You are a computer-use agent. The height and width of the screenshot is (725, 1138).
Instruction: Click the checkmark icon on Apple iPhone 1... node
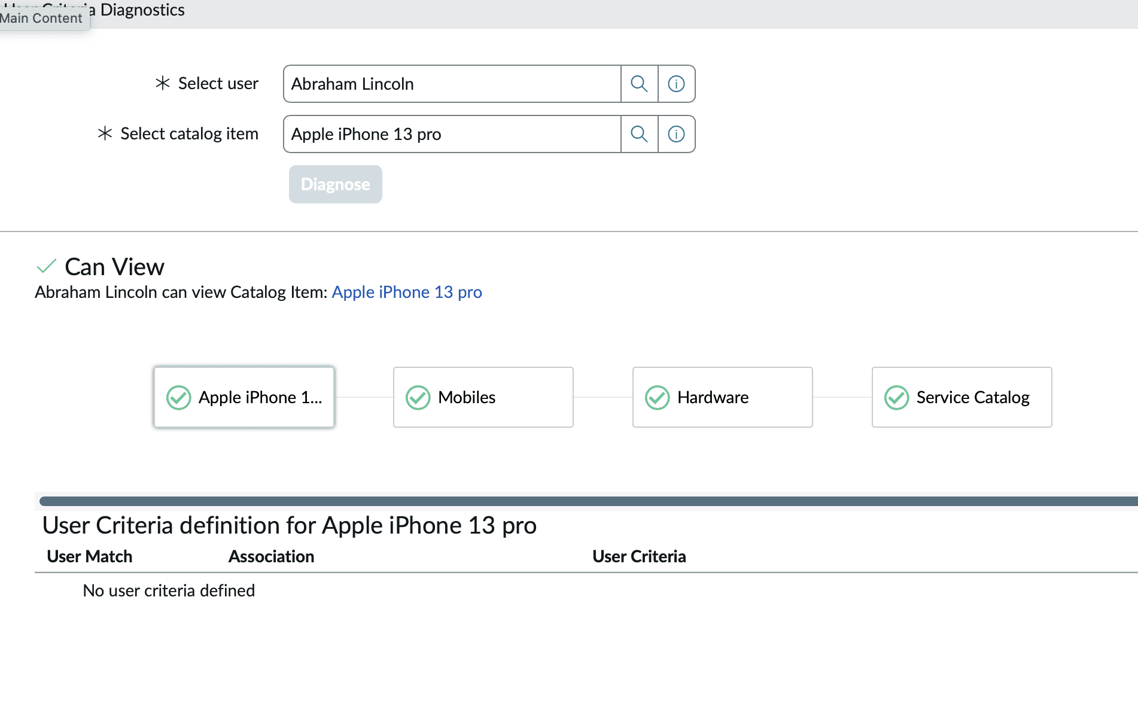[x=178, y=397]
